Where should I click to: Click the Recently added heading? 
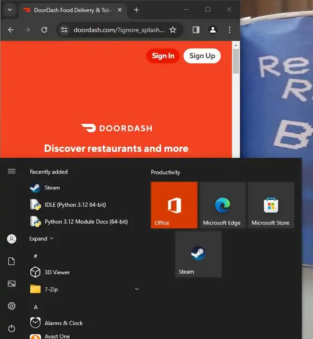tap(48, 172)
